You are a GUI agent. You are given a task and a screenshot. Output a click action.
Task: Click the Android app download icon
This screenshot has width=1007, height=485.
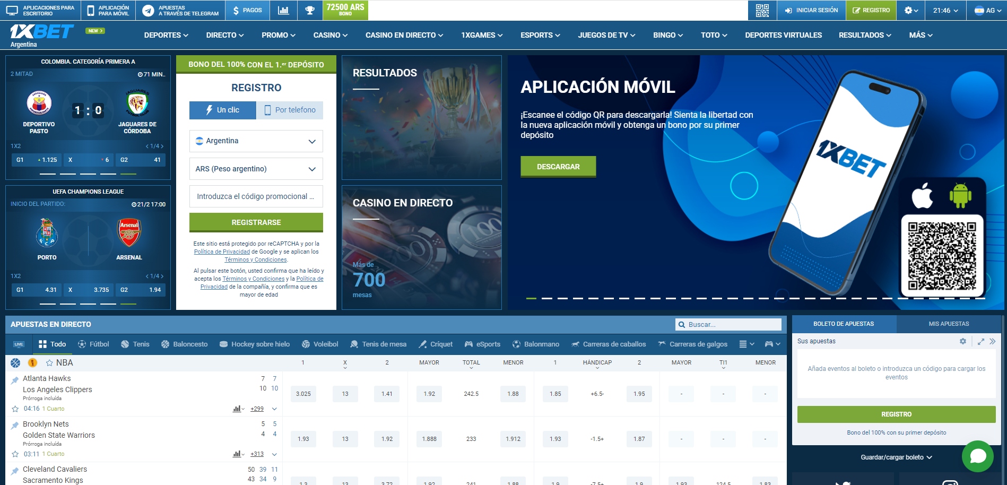tap(960, 195)
